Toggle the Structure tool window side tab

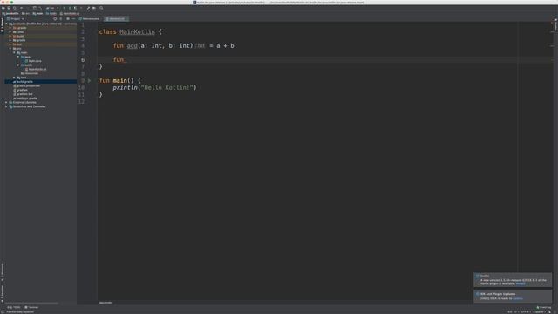pos(2,273)
